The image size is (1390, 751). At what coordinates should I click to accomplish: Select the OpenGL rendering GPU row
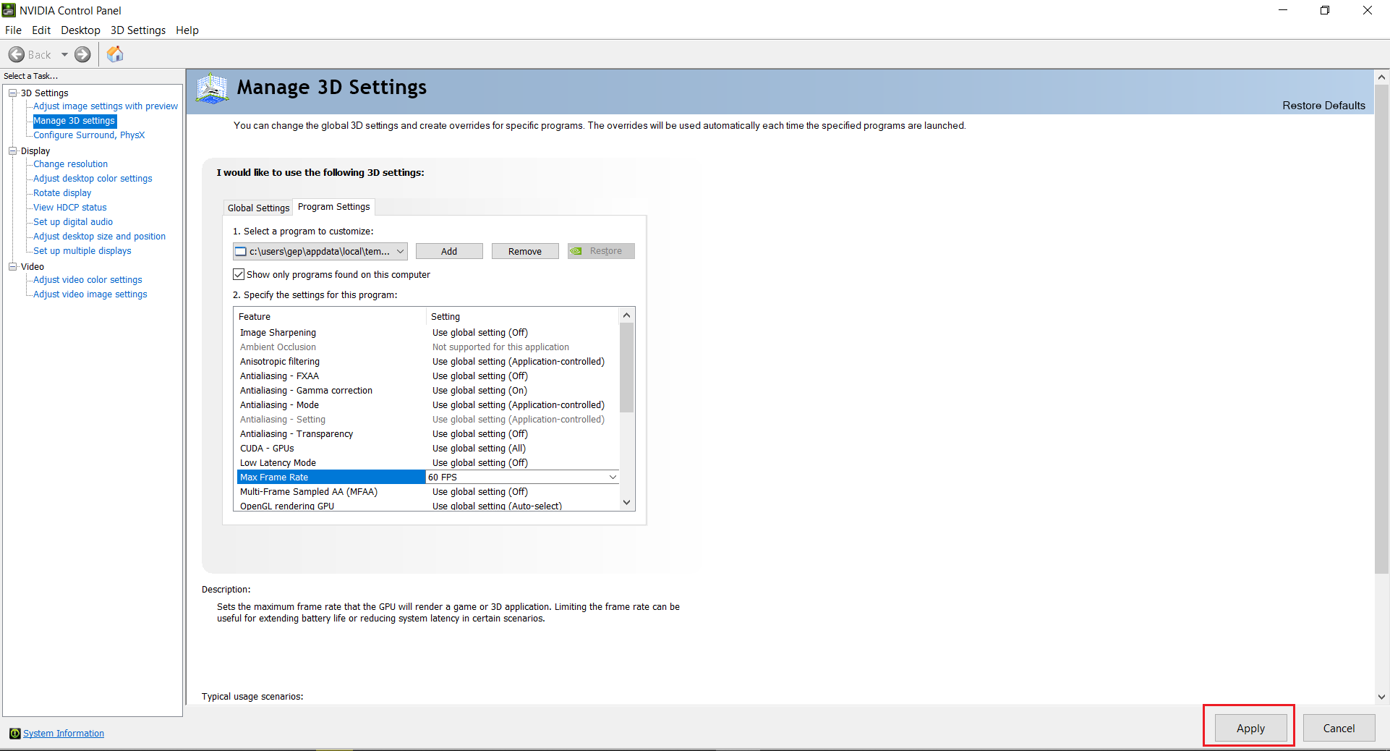pyautogui.click(x=428, y=506)
